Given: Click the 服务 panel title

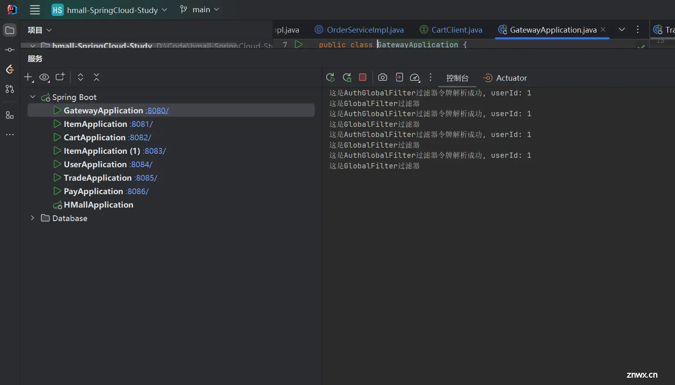Looking at the screenshot, I should click(35, 59).
